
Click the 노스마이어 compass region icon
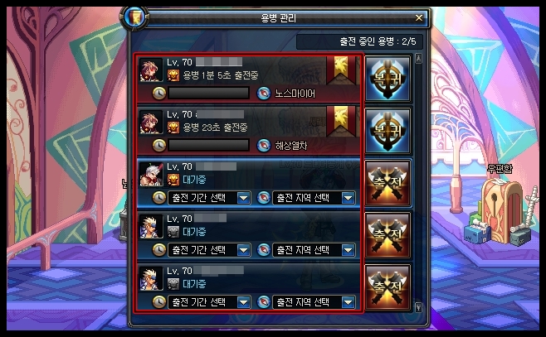pos(264,94)
